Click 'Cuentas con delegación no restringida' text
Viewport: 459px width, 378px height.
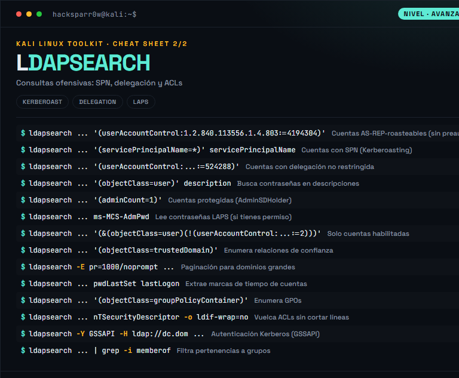310,167
